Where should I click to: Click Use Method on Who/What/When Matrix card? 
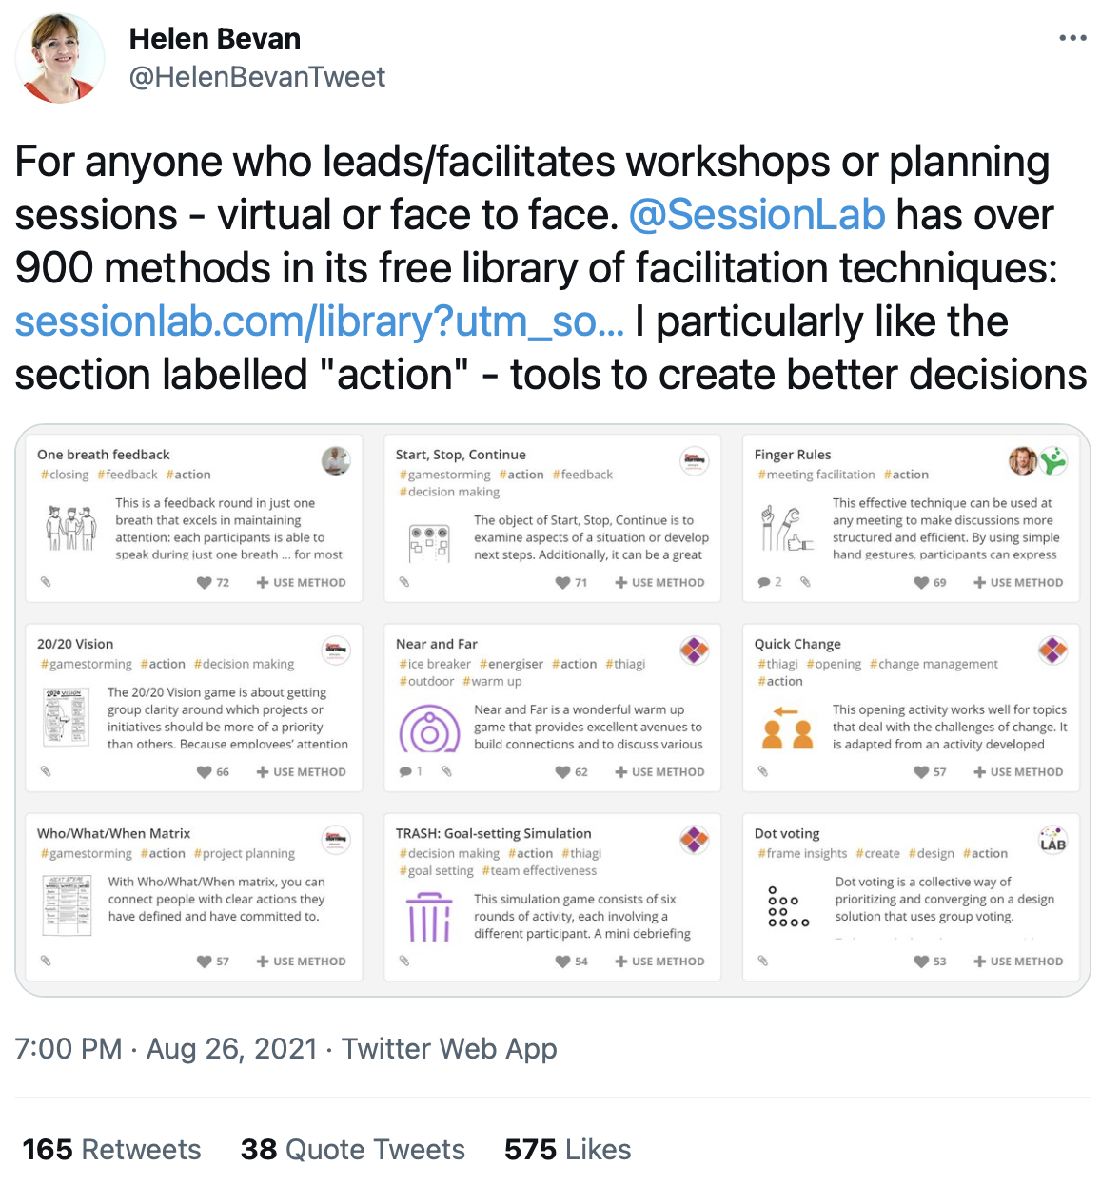[x=301, y=961]
